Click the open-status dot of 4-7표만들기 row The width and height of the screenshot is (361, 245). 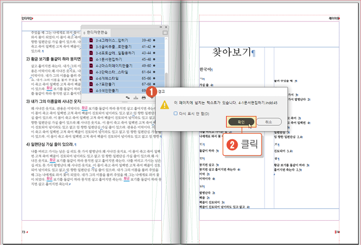(154, 84)
